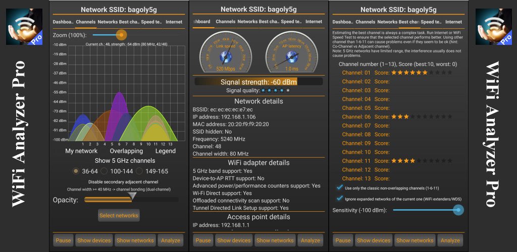Image resolution: width=517 pixels, height=252 pixels.
Task: Click Pause button in left panel
Action: [63, 240]
